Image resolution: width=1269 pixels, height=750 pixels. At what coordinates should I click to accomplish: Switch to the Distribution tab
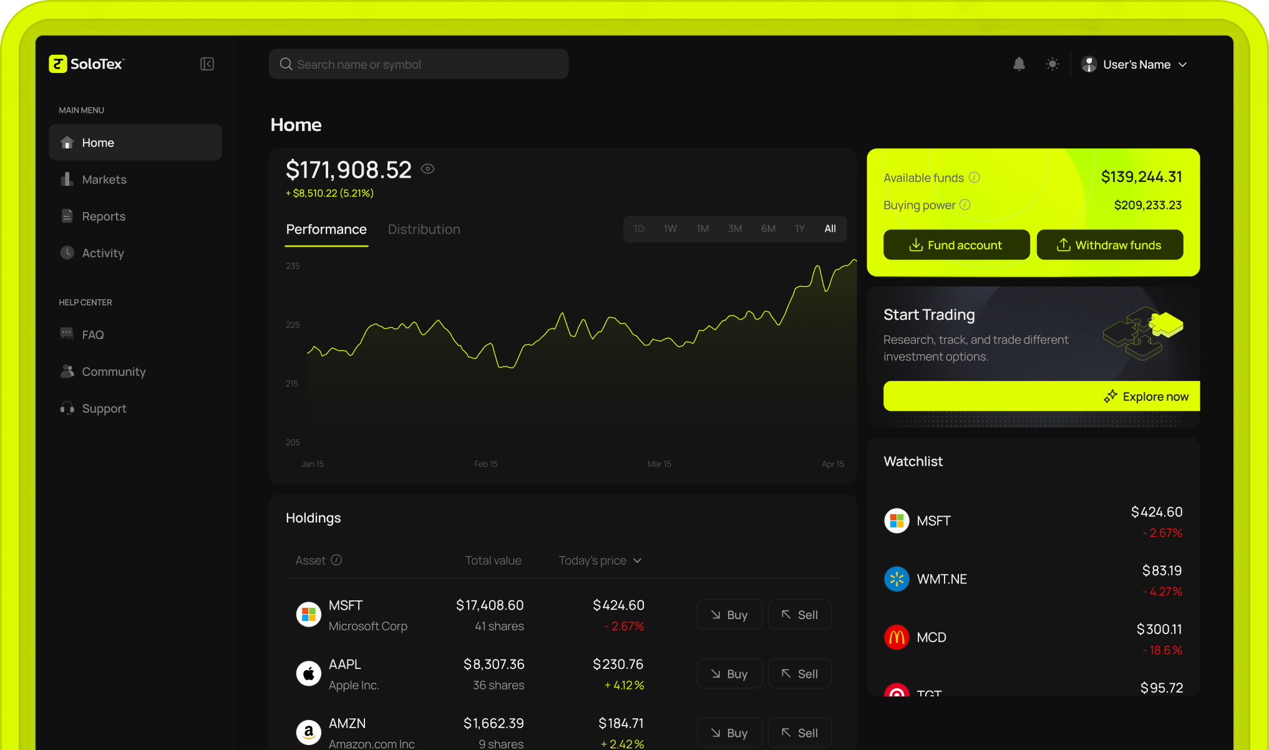tap(424, 229)
